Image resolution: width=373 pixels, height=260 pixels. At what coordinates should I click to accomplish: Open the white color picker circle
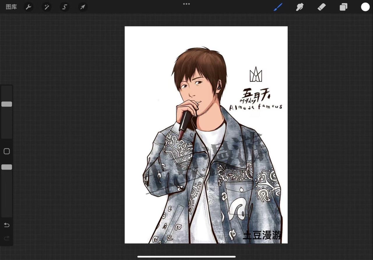coord(365,7)
